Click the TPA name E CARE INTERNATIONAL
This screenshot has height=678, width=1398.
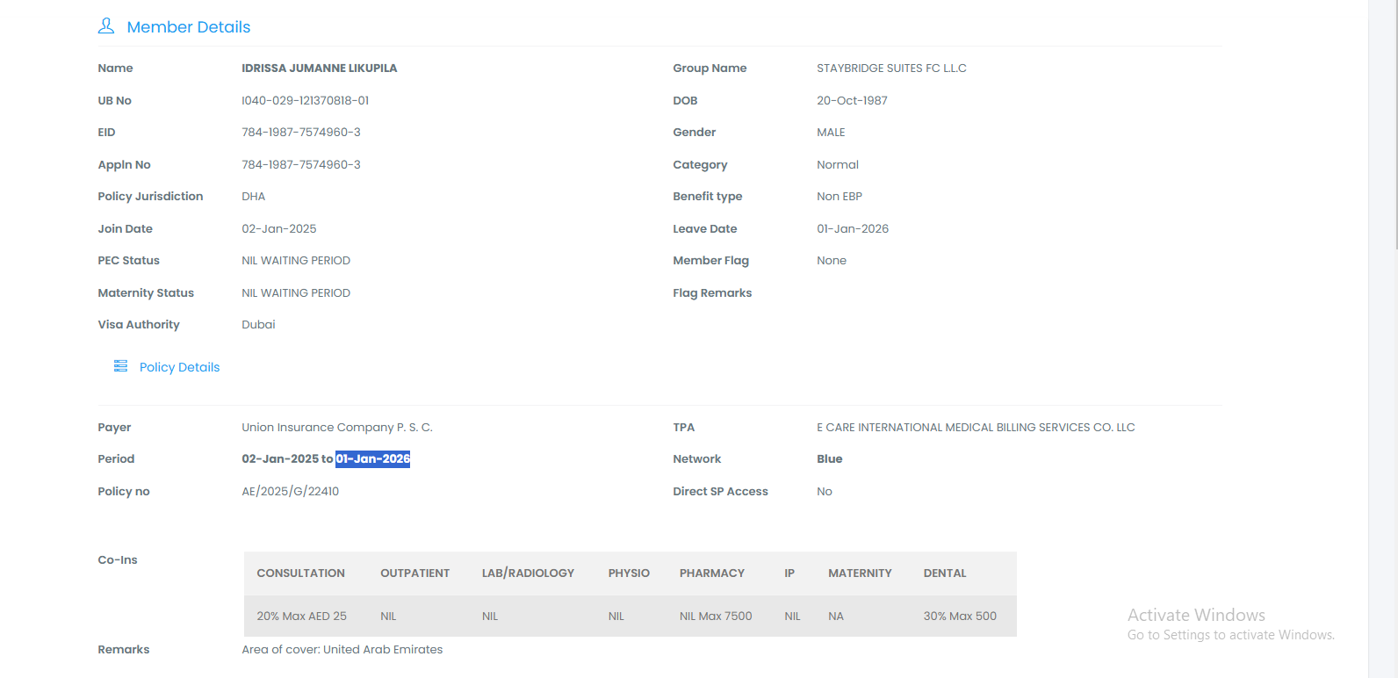click(975, 428)
